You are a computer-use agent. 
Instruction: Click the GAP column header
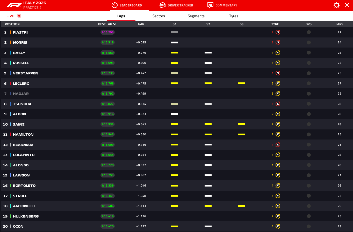[x=141, y=24]
